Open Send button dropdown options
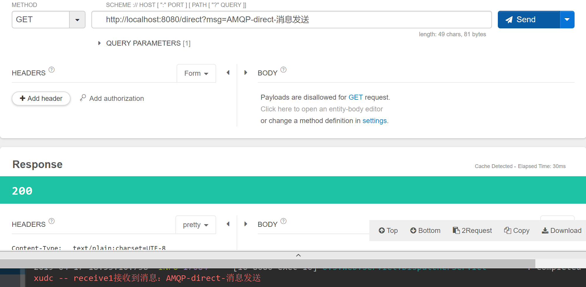Screen dimensions: 586x287 point(567,20)
